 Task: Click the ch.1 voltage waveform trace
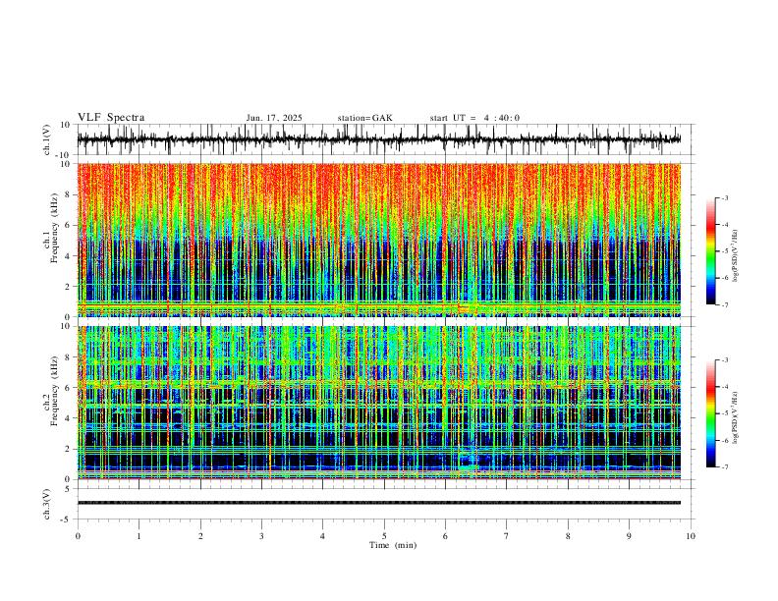tap(379, 139)
